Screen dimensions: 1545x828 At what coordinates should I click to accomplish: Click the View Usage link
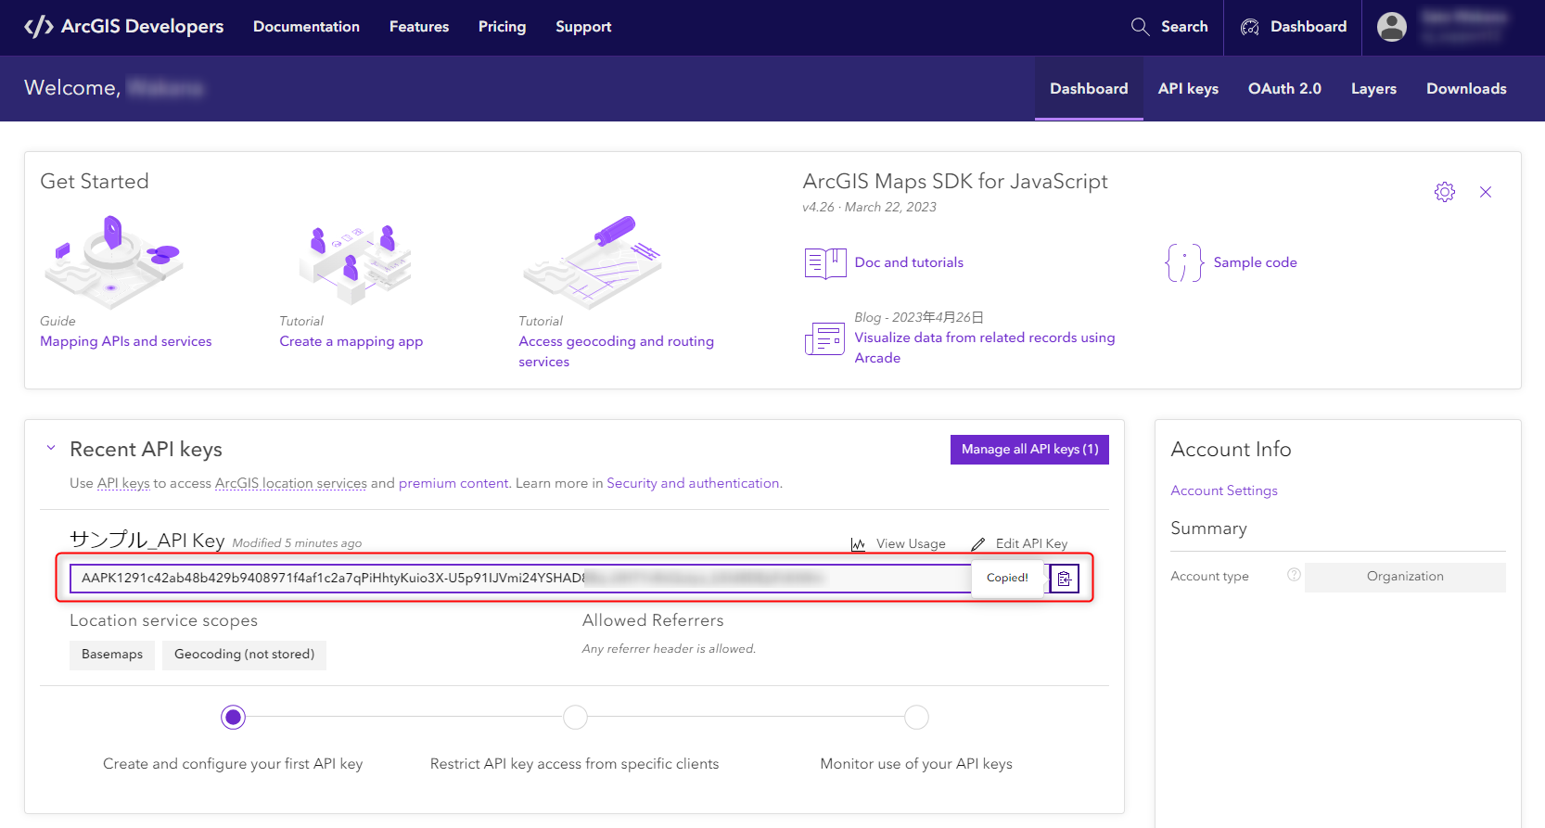[911, 544]
